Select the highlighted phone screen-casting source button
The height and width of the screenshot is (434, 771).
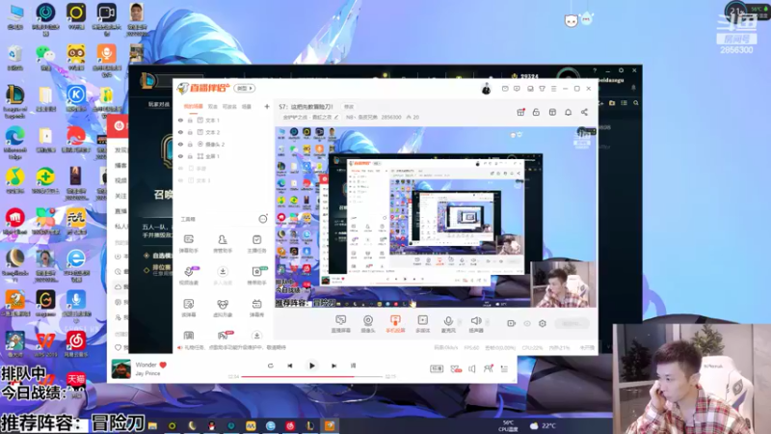coord(395,324)
